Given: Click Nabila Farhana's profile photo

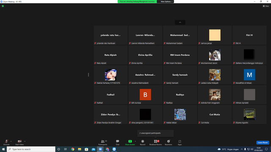Looking at the screenshot, I should click(x=111, y=75).
